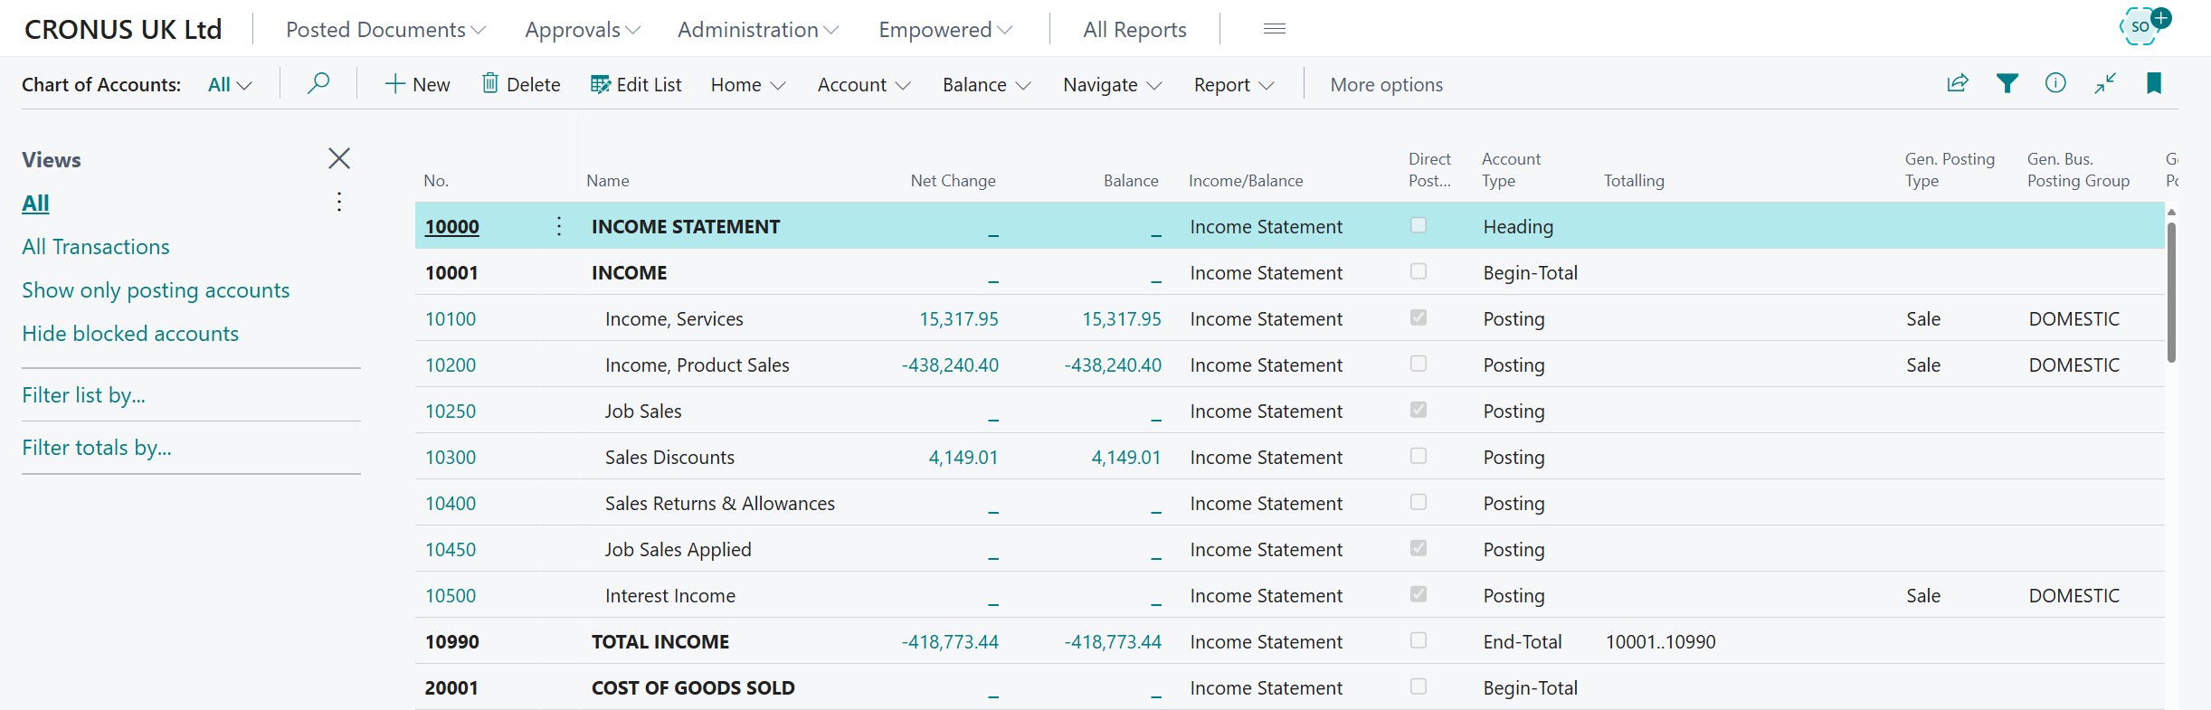Toggle Direct Posting checkbox for TOTAL INCOME
This screenshot has width=2211, height=710.
point(1419,640)
